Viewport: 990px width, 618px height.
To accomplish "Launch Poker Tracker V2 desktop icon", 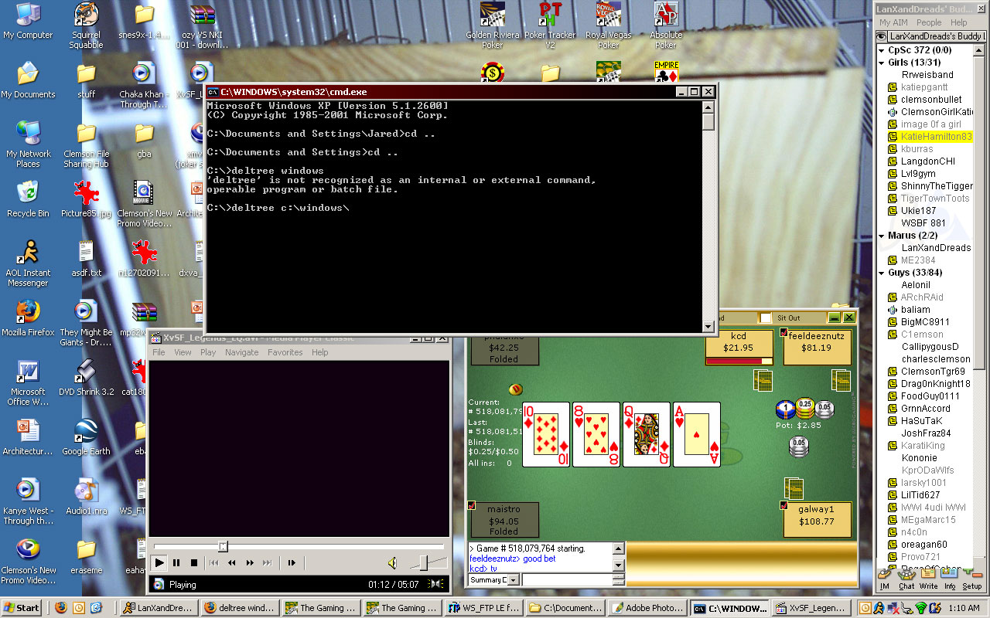I will 551,25.
